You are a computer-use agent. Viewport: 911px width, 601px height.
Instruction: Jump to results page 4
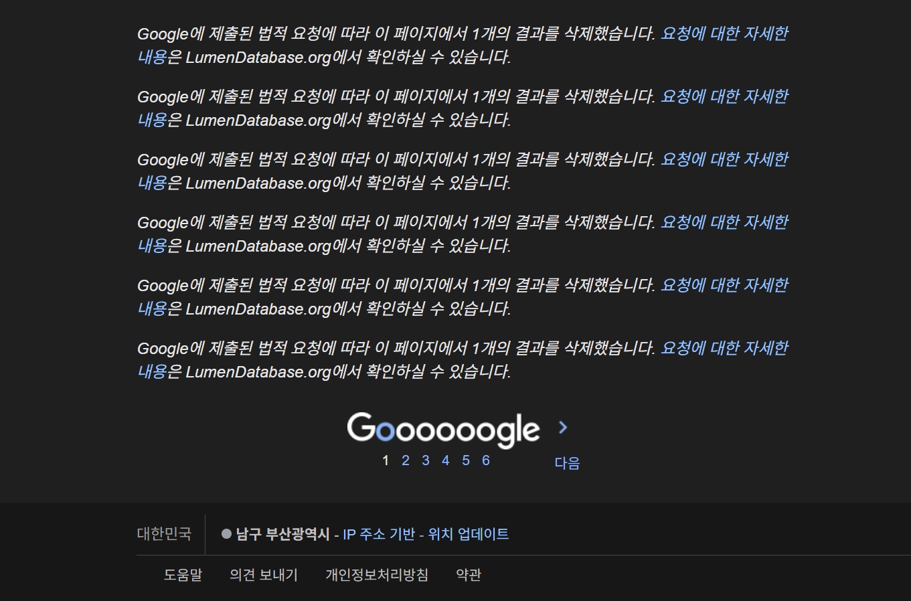445,460
